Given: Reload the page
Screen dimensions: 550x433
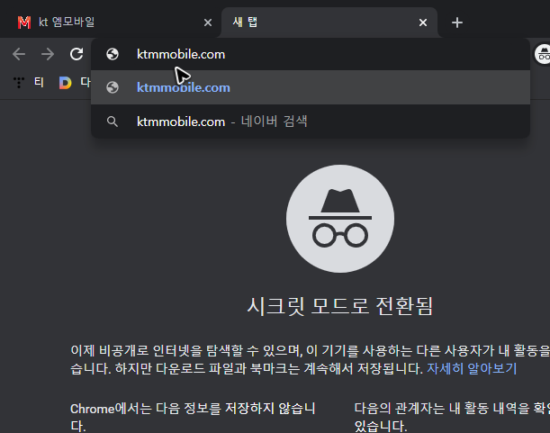Looking at the screenshot, I should coord(77,54).
